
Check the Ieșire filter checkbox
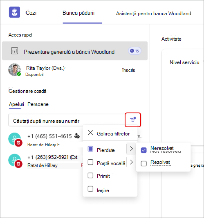click(90, 189)
